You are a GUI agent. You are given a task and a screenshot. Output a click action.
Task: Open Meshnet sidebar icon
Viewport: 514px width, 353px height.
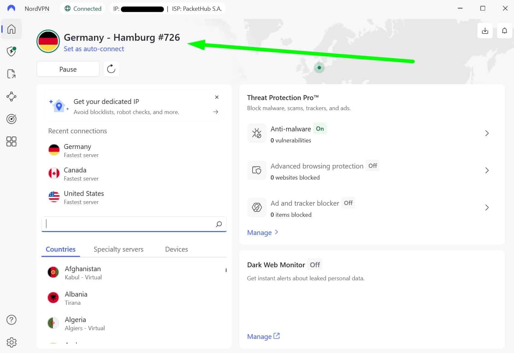[x=11, y=96]
